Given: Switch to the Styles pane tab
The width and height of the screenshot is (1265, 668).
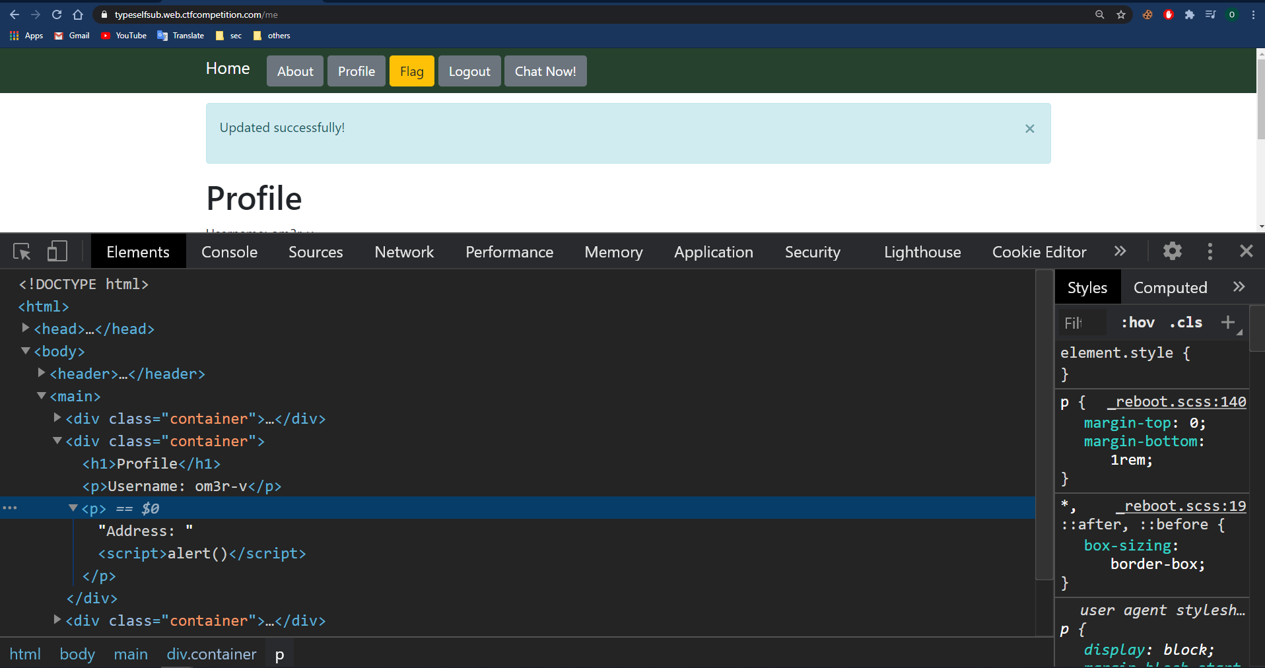Looking at the screenshot, I should click(x=1087, y=287).
